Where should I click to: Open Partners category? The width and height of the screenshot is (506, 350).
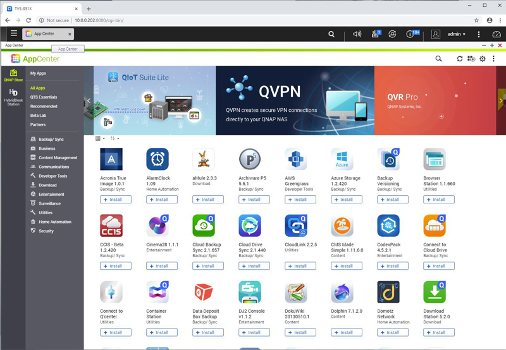point(38,124)
